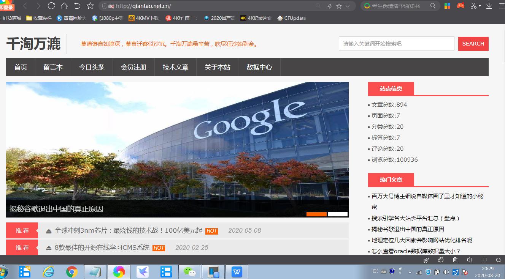Open hot article 搜索引擎各大站长平台汇总
This screenshot has width=505, height=279.
click(416, 218)
